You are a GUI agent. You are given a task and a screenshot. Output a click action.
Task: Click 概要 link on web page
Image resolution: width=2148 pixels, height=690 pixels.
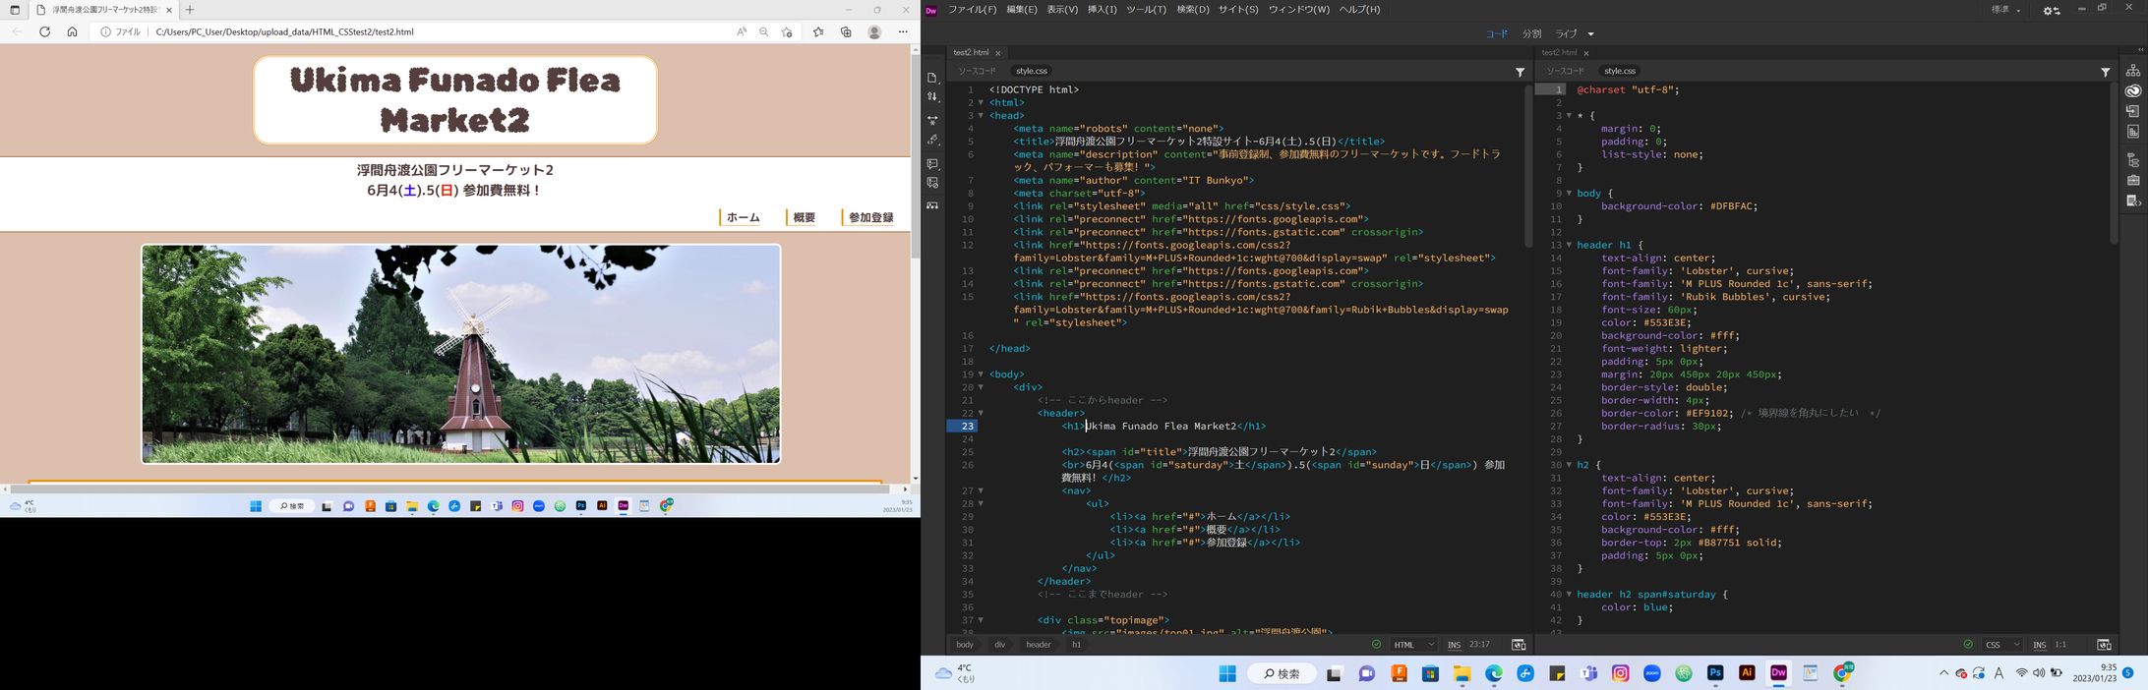805,218
